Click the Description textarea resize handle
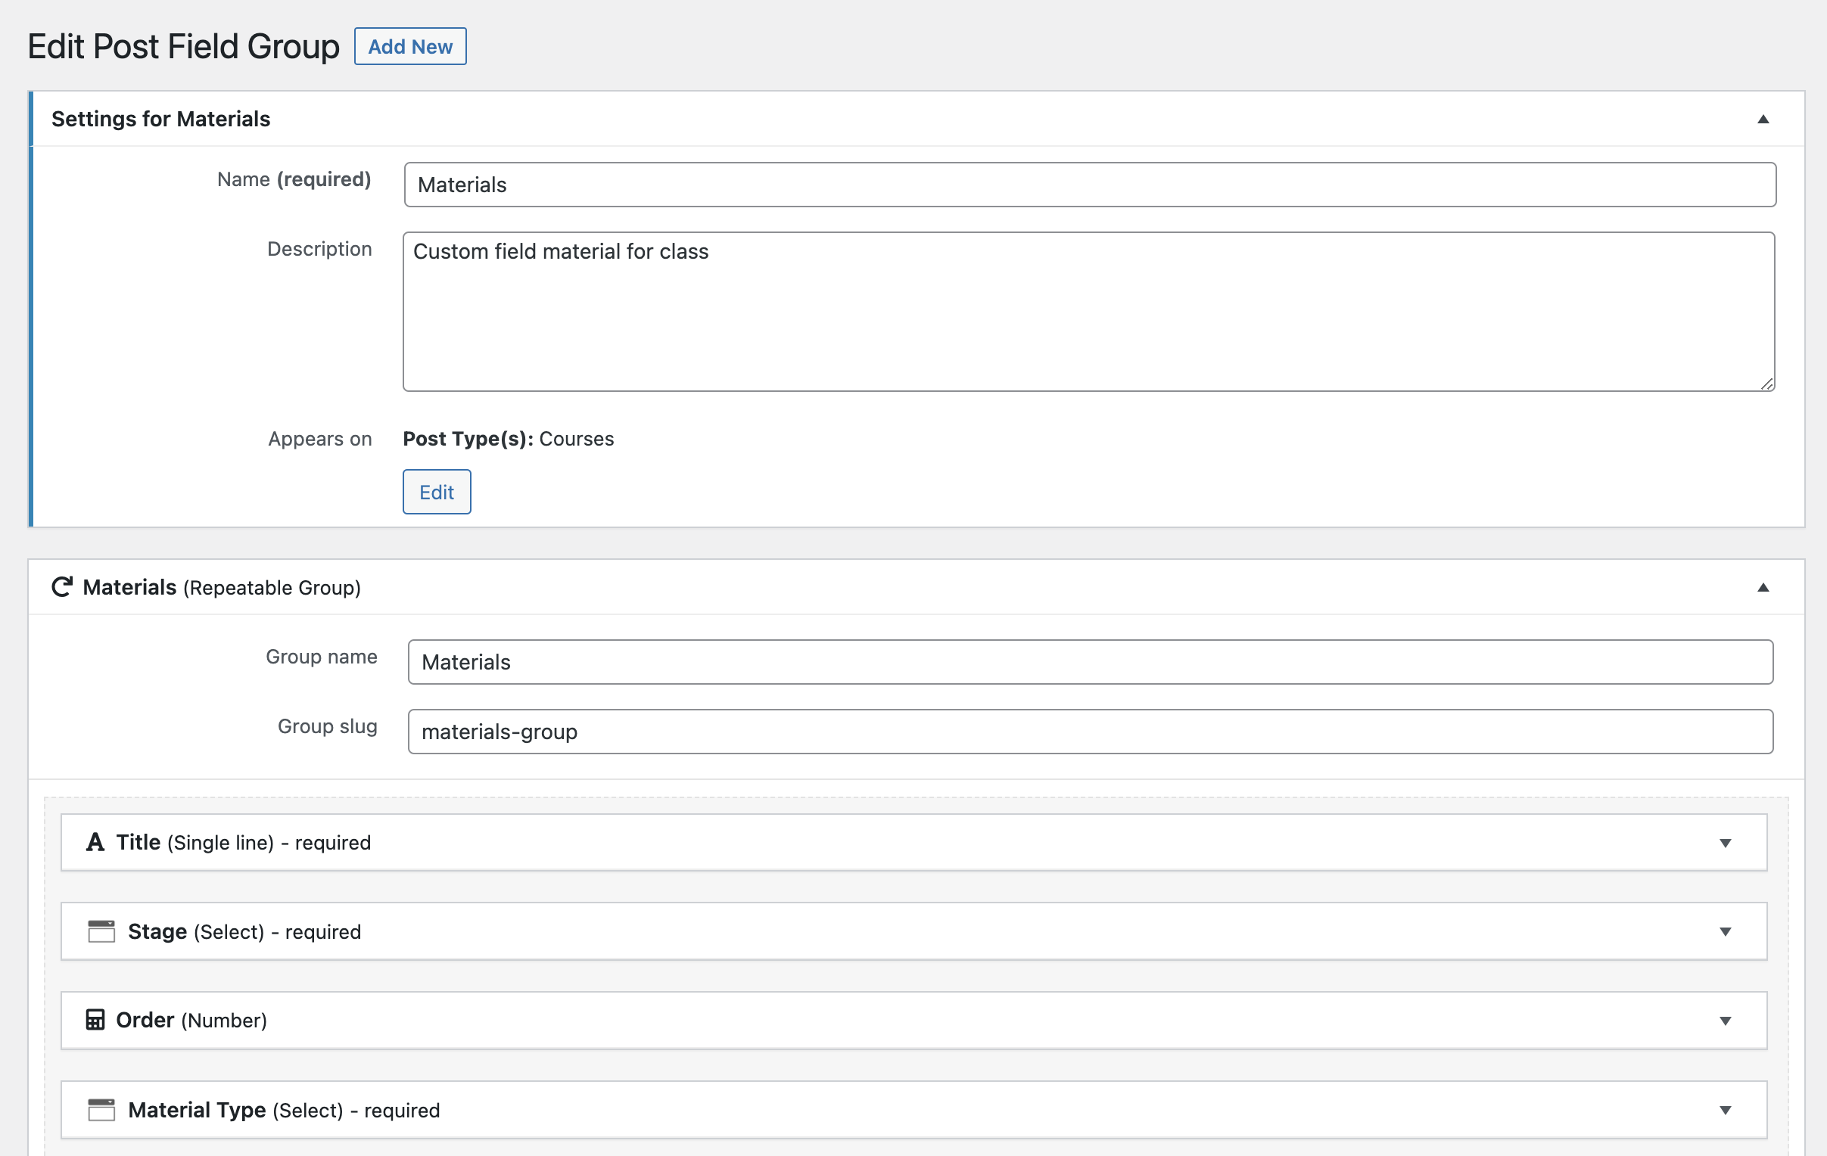The image size is (1827, 1156). (1767, 384)
